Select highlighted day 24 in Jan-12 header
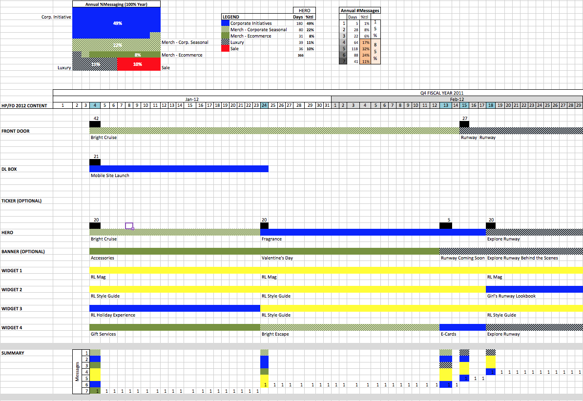This screenshot has width=583, height=401. (264, 105)
